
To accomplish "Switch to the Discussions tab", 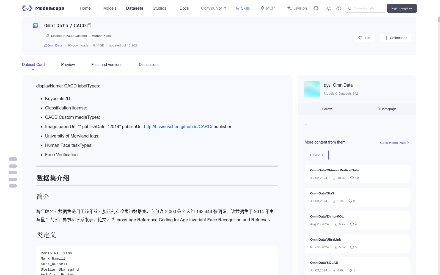I will point(149,65).
